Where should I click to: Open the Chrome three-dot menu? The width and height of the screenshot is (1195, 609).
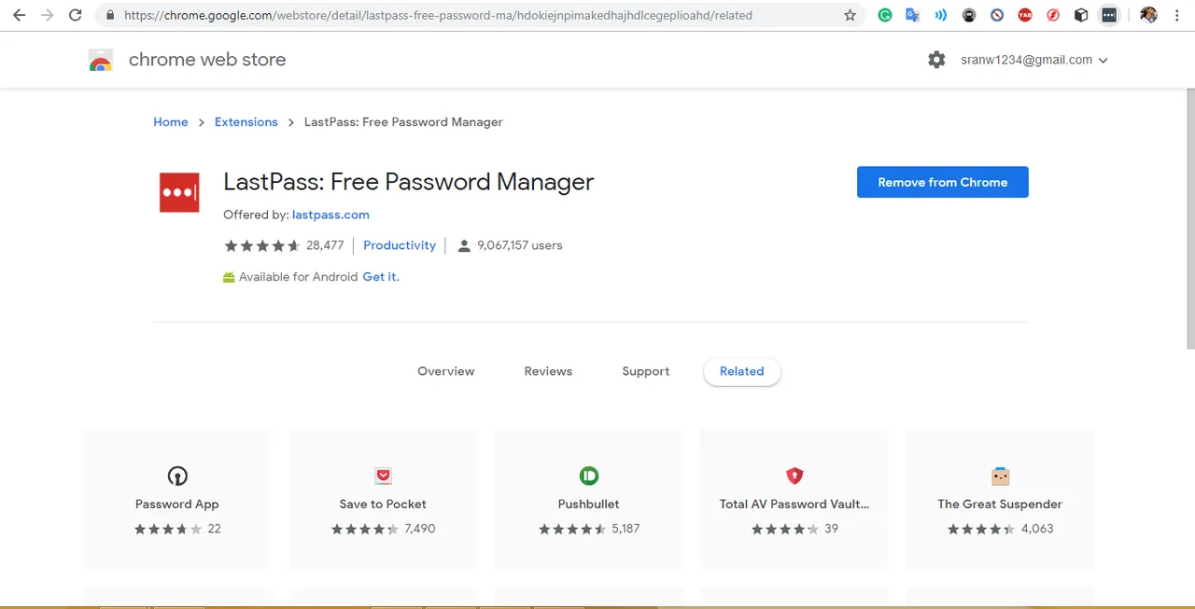point(1178,15)
